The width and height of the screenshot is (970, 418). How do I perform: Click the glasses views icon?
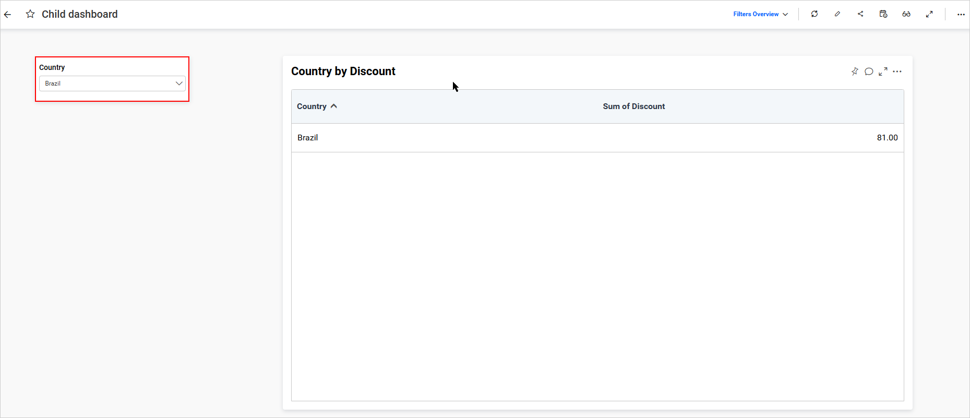pos(906,14)
